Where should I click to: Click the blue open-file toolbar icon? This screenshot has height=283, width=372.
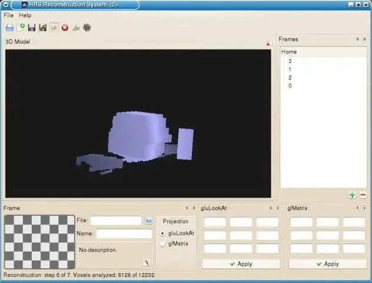[x=9, y=28]
